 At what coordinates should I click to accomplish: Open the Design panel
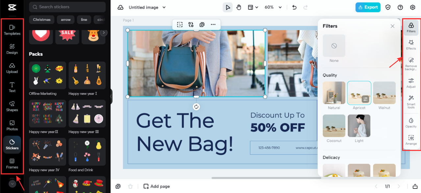(x=12, y=49)
